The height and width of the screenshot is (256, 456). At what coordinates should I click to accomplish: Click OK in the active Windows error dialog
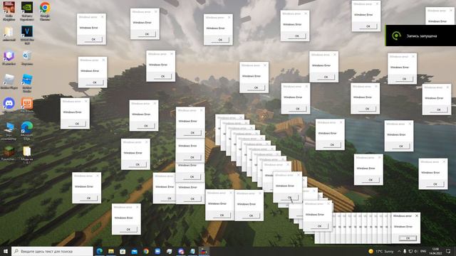pyautogui.click(x=408, y=238)
